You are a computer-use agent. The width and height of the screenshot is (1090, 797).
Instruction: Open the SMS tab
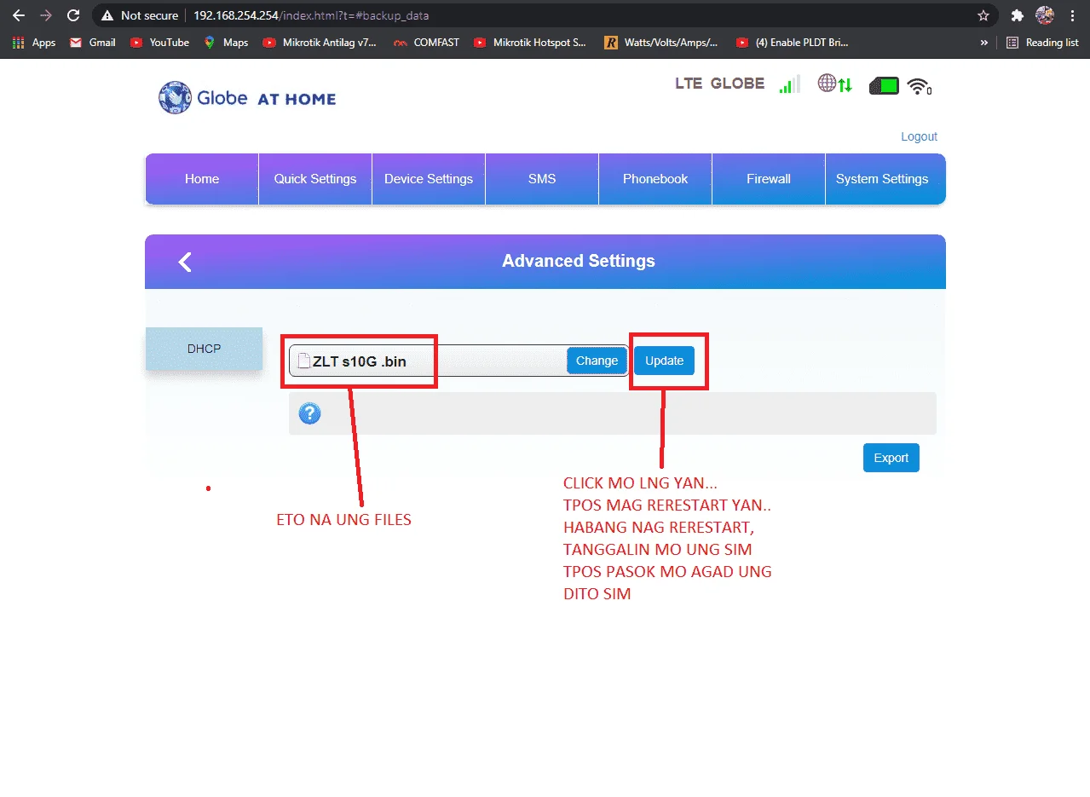click(542, 179)
